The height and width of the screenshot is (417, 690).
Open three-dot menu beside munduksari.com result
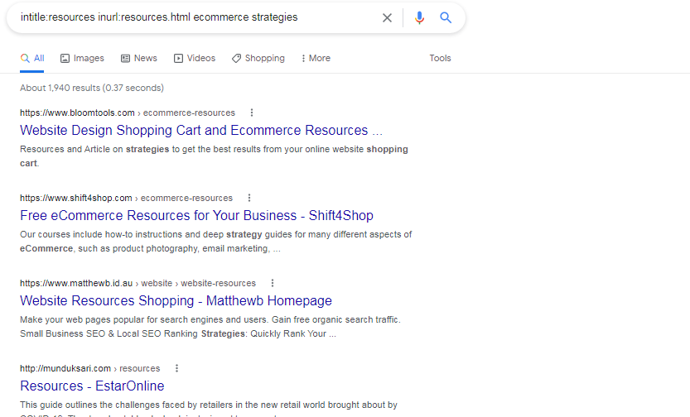[176, 368]
